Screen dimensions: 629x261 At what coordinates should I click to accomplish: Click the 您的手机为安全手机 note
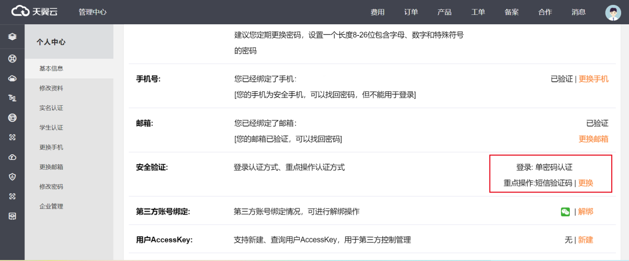(325, 94)
